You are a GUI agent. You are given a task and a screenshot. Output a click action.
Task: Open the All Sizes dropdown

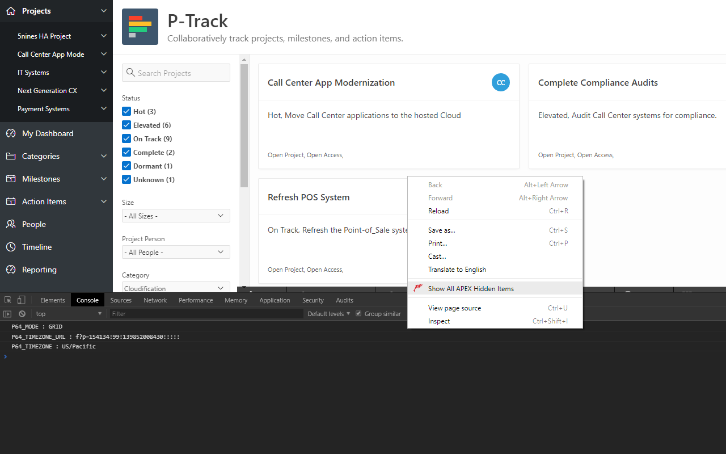coord(176,216)
